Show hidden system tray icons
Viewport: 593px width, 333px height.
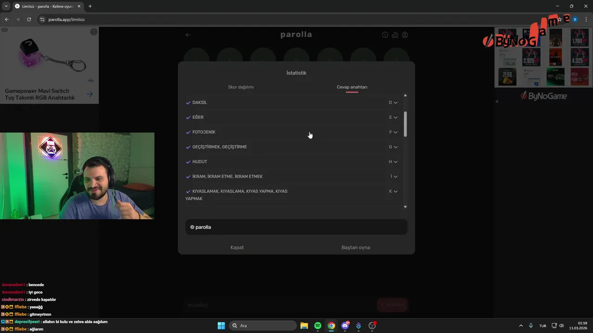point(521,326)
